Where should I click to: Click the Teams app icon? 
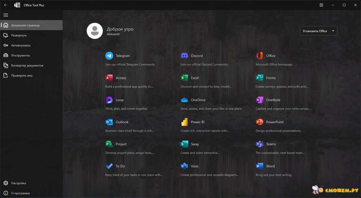[x=260, y=144]
